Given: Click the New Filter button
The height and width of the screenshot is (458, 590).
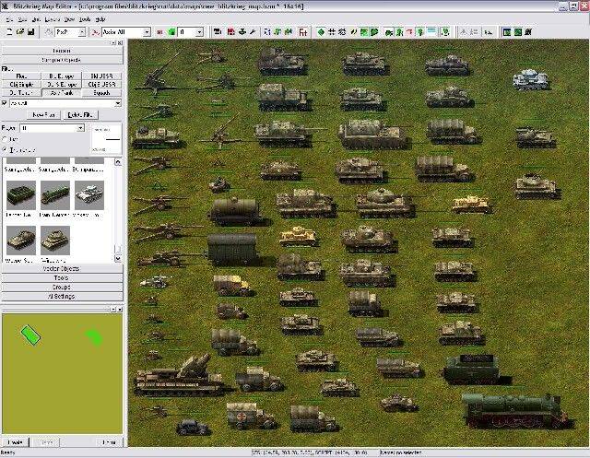Looking at the screenshot, I should [45, 114].
